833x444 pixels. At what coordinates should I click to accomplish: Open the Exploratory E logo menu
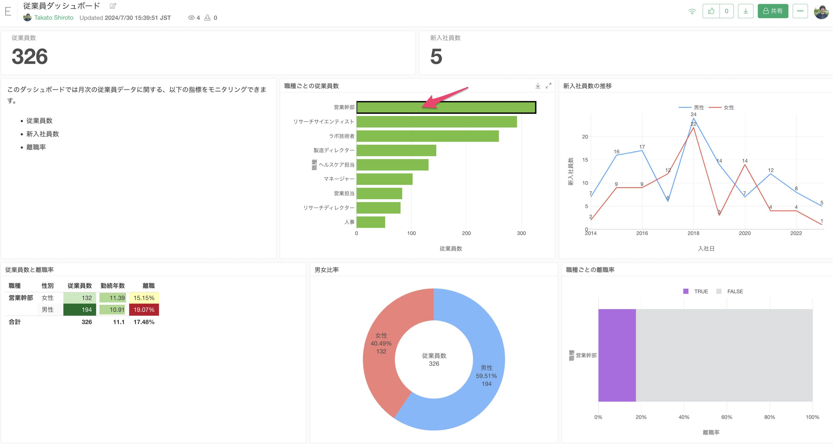8,12
